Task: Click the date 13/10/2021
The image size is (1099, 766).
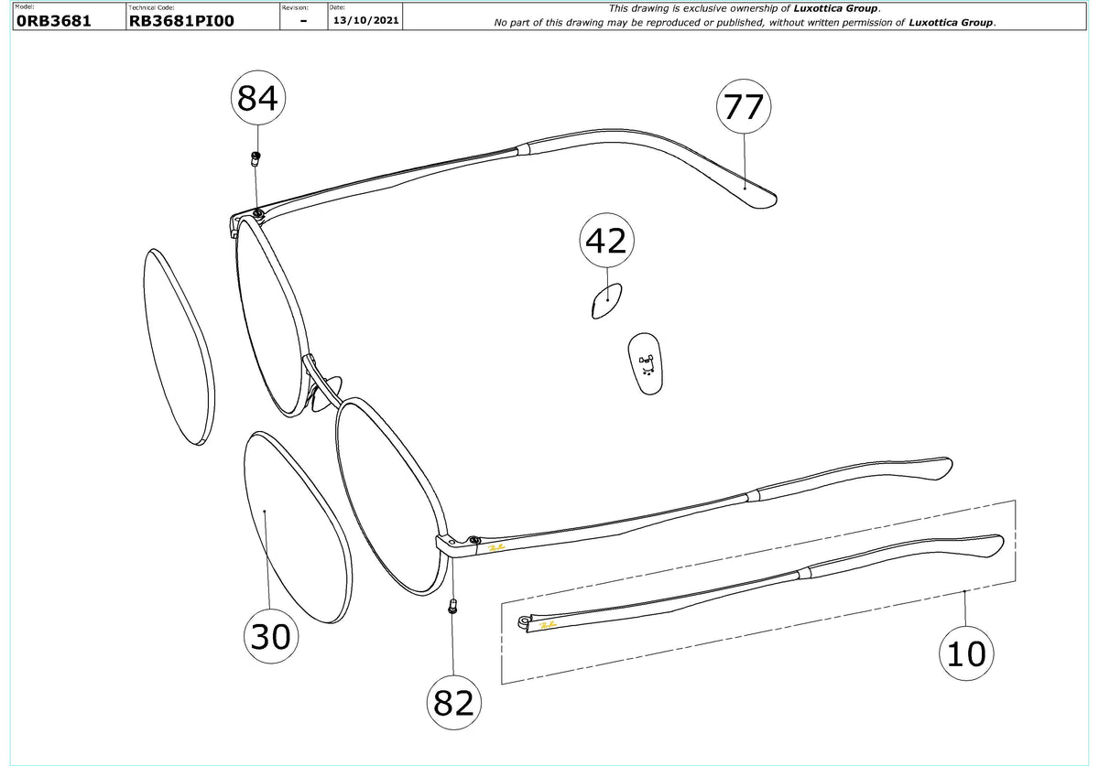Action: (365, 21)
